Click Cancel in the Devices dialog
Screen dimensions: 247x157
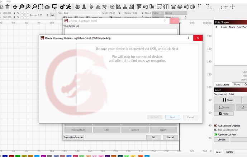click(170, 137)
